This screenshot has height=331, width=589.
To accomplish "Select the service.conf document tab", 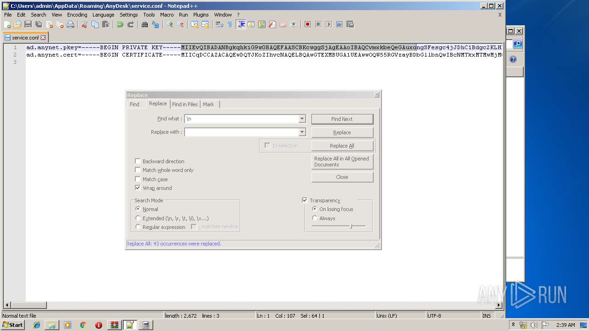I will [25, 38].
